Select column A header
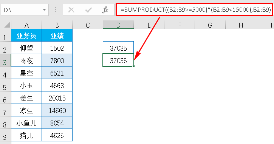 [x=26, y=25]
